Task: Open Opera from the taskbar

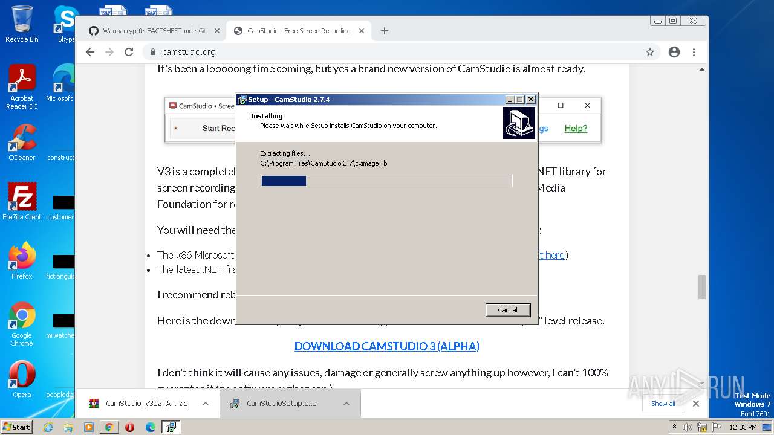Action: 130,427
